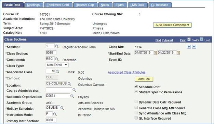Go to the Reserve Cap tab
This screenshot has width=214, height=124.
pyautogui.click(x=85, y=5)
